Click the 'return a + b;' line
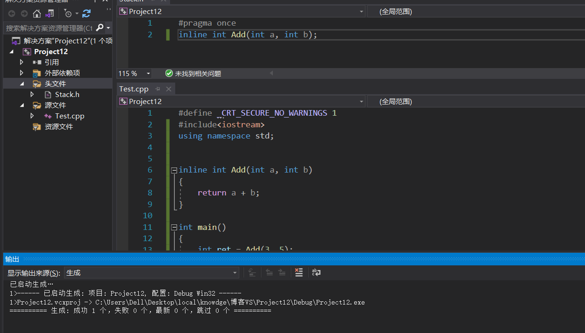 228,193
